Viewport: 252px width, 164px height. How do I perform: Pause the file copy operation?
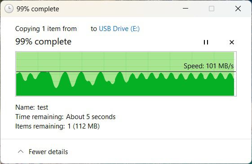pos(206,42)
